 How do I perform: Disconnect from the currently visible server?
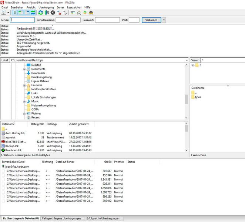point(59,13)
